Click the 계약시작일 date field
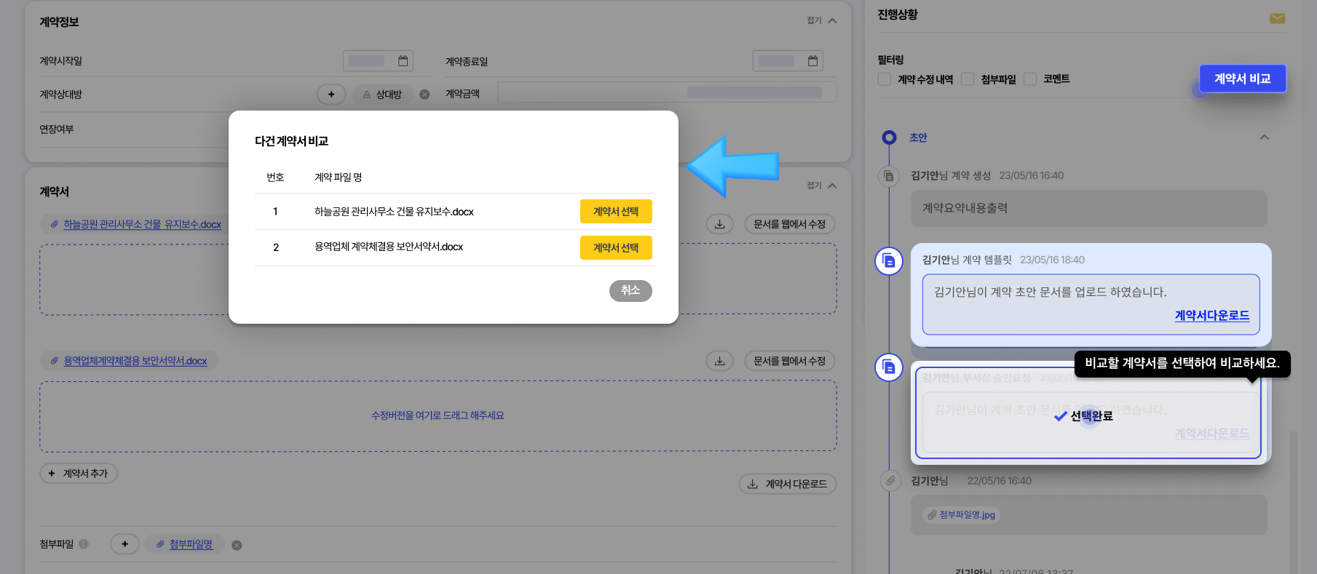This screenshot has width=1317, height=574. coord(378,61)
